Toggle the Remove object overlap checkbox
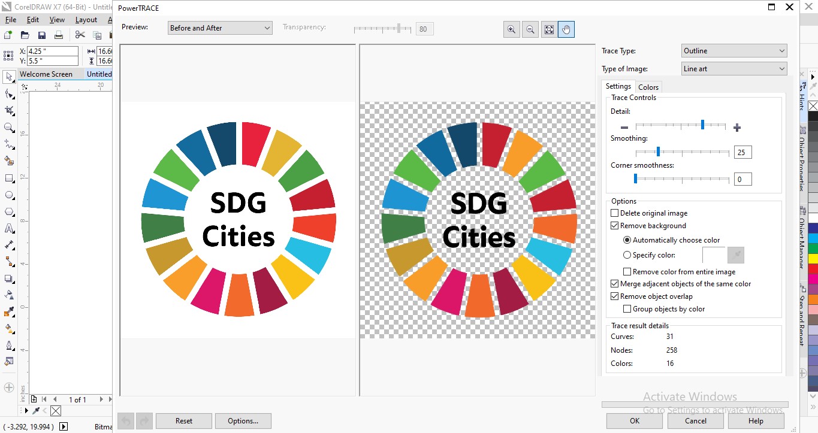This screenshot has width=818, height=433. 614,296
